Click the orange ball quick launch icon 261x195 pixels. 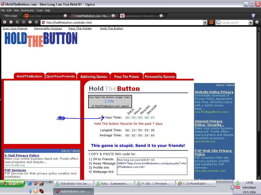pos(36,191)
